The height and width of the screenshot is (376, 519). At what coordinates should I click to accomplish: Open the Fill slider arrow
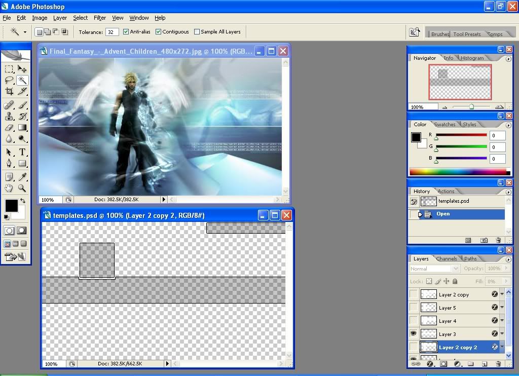coord(506,281)
